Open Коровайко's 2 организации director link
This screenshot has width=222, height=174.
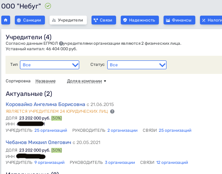coord(122,130)
